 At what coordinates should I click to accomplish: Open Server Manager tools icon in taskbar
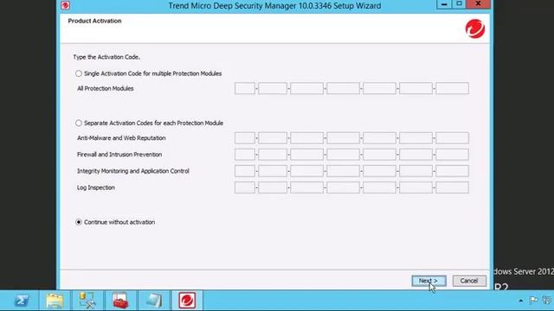[87, 301]
